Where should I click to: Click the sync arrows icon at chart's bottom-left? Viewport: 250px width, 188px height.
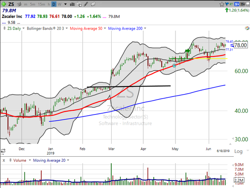tap(3, 151)
